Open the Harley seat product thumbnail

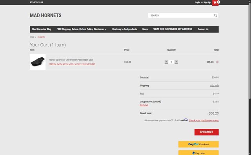(x=38, y=62)
